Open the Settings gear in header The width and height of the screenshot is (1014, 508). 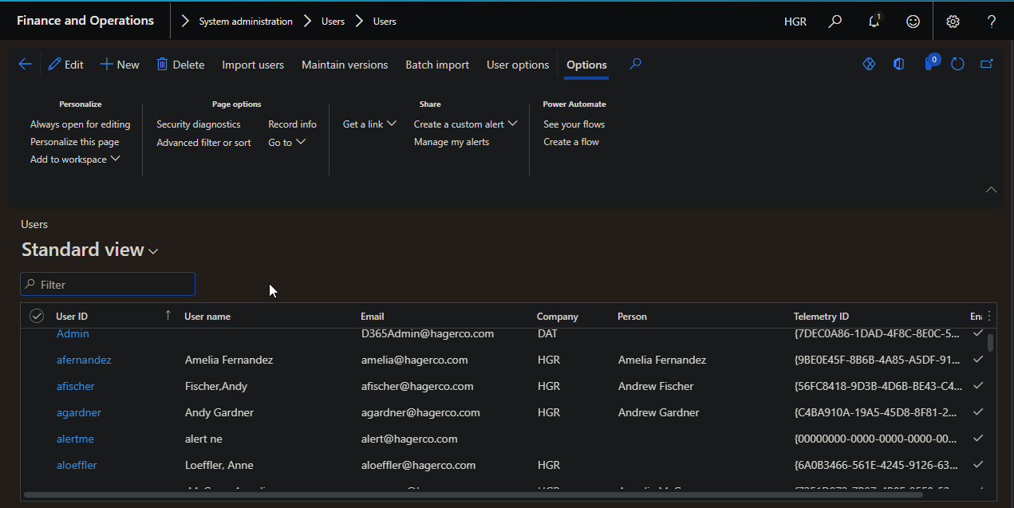953,22
